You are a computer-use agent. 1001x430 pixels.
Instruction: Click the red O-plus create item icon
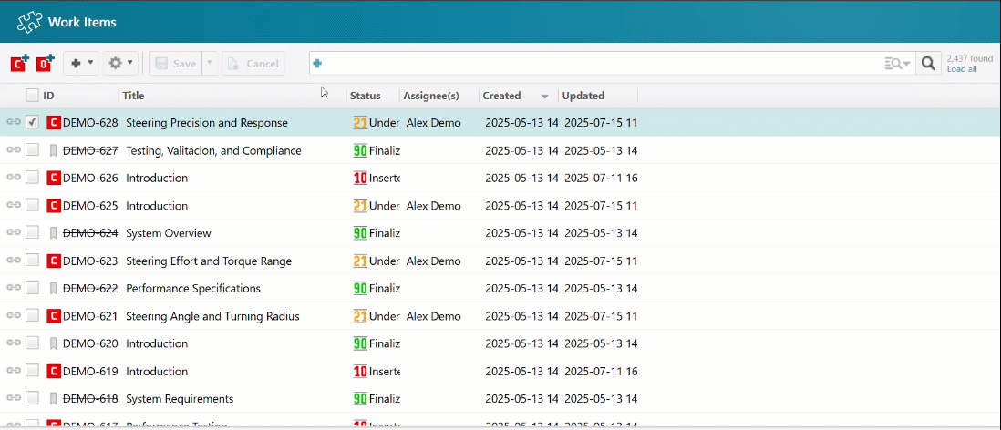click(45, 63)
